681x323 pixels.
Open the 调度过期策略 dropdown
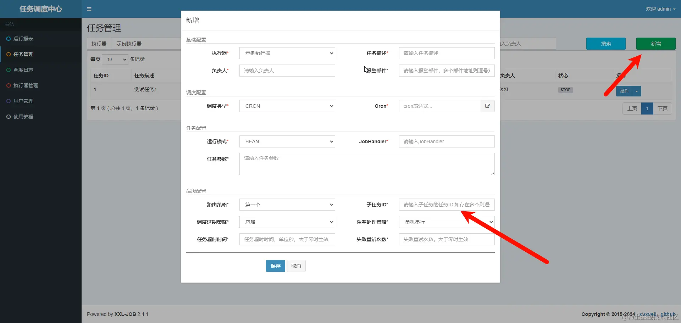287,222
